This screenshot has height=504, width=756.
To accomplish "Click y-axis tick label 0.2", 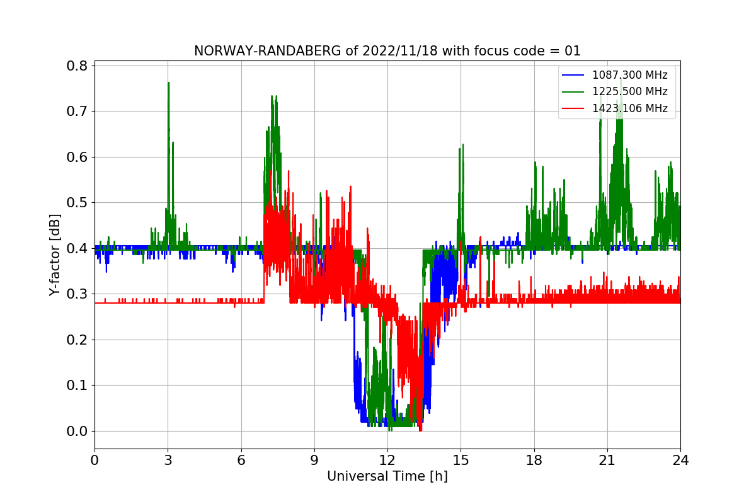I will (x=77, y=340).
